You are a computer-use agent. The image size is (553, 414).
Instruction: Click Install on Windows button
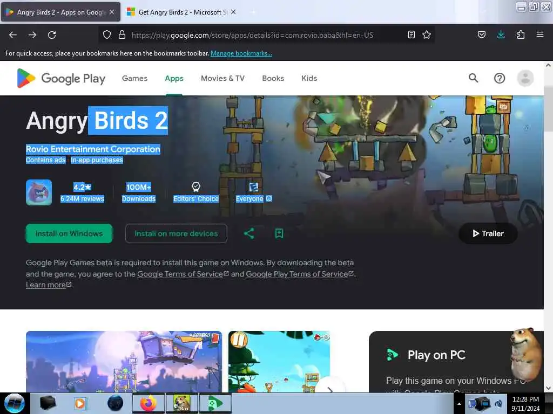point(69,233)
